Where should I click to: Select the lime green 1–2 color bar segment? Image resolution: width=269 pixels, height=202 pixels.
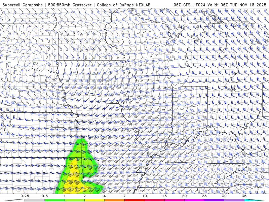coord(75,200)
